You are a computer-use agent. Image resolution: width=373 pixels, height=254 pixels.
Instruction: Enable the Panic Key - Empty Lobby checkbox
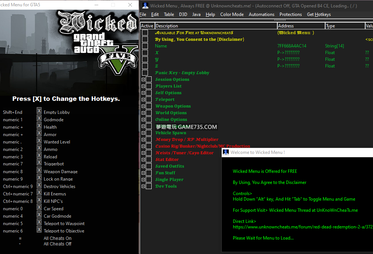[x=145, y=73]
